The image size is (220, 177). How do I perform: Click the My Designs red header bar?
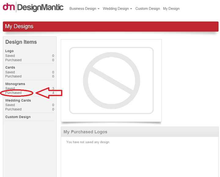click(x=111, y=27)
